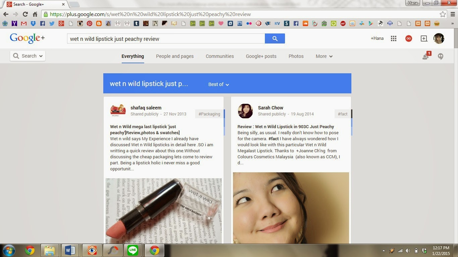Click the share new post plus icon
Image resolution: width=458 pixels, height=257 pixels.
(x=424, y=38)
